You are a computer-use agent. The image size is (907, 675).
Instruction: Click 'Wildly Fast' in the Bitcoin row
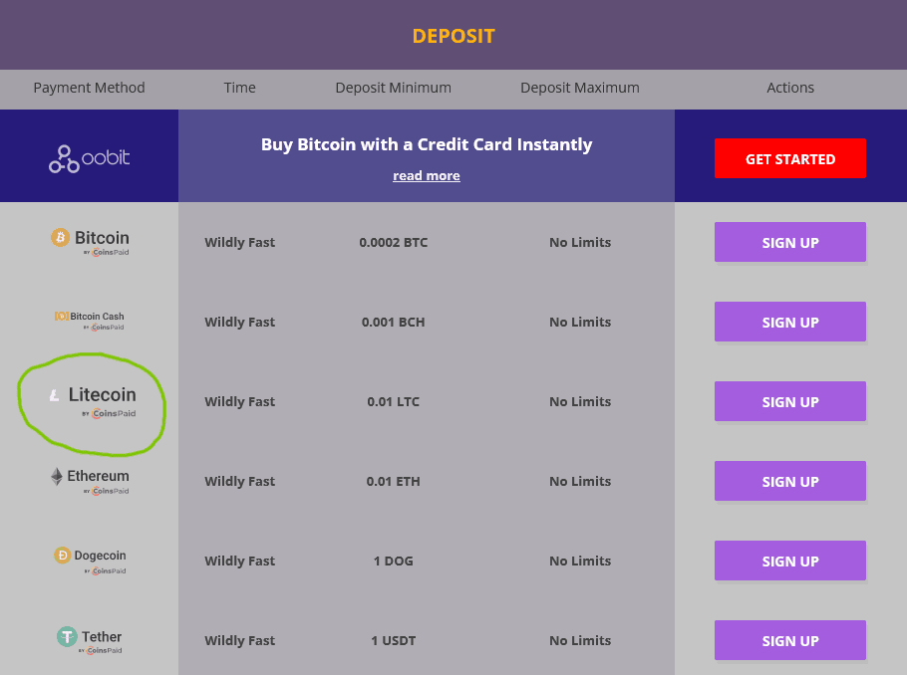tap(240, 242)
